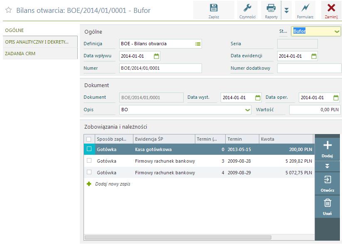Image resolution: width=342 pixels, height=244 pixels.
Task: Expand the Opis dropdown arrow
Action: [247, 110]
